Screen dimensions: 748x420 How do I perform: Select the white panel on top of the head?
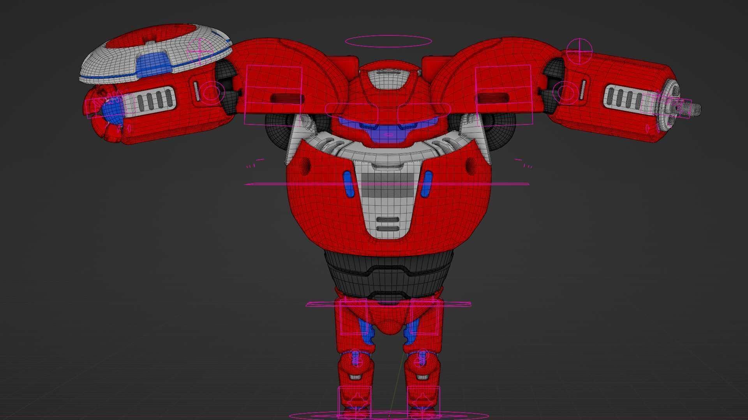pyautogui.click(x=388, y=79)
